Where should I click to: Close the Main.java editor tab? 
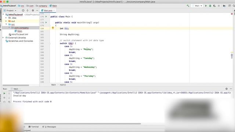click(x=54, y=11)
